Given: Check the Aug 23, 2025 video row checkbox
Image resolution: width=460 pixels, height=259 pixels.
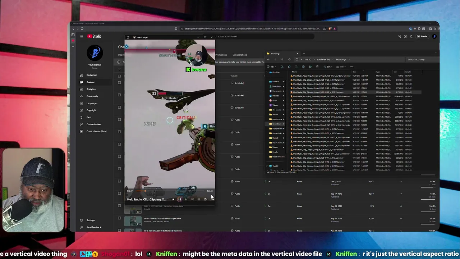Looking at the screenshot, I should 119,206.
